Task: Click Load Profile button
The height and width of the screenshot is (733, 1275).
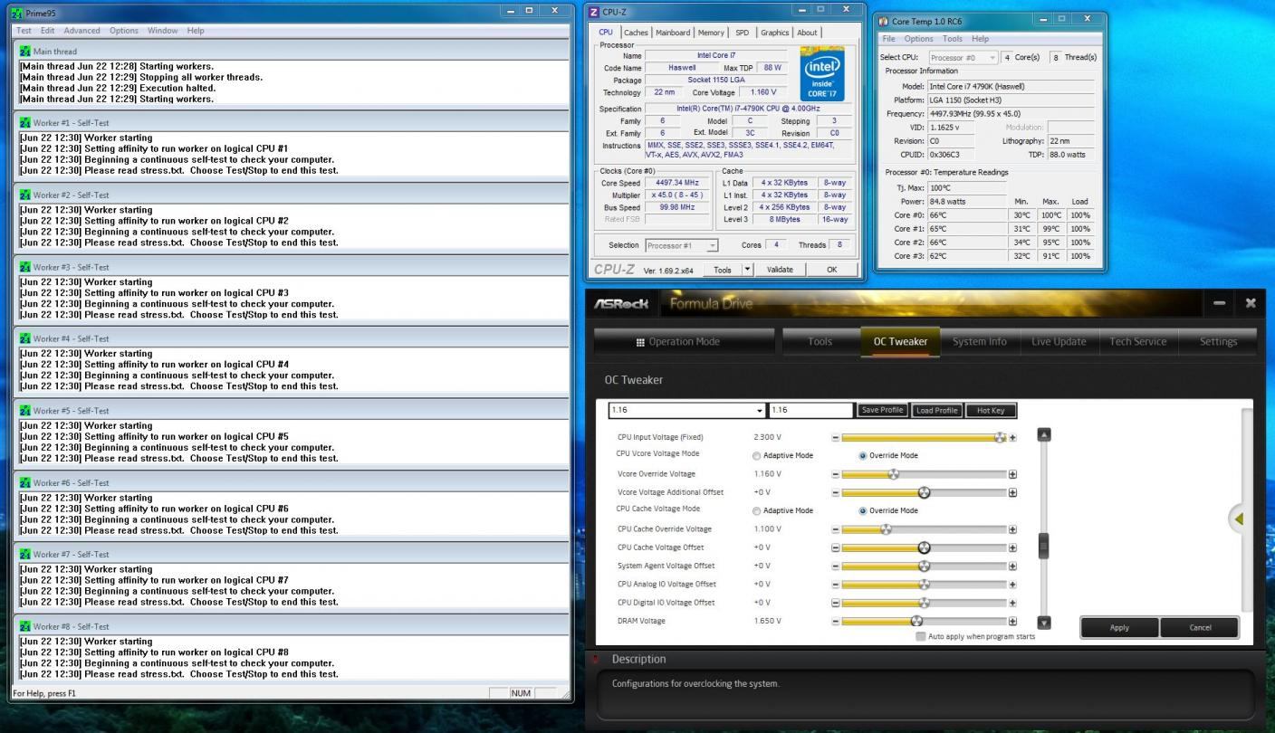Action: tap(936, 410)
